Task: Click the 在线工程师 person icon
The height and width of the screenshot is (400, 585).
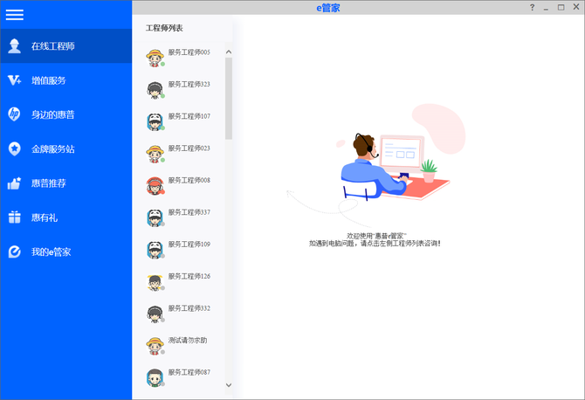Action: click(14, 46)
